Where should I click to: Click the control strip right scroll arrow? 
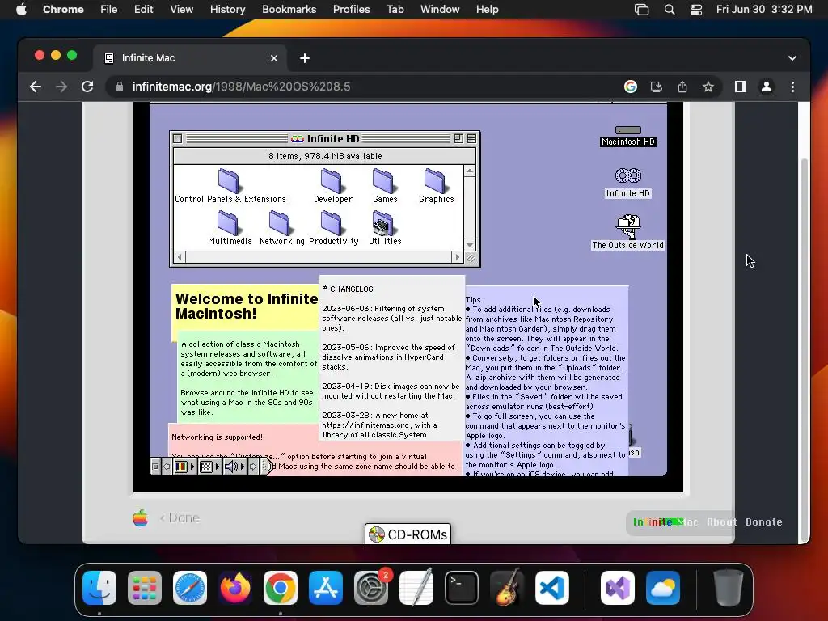coord(253,467)
